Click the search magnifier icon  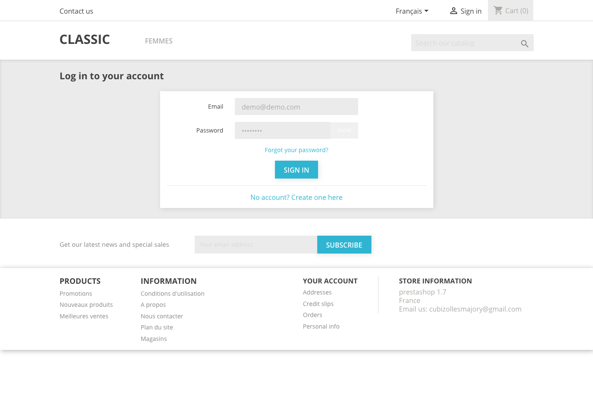(525, 43)
